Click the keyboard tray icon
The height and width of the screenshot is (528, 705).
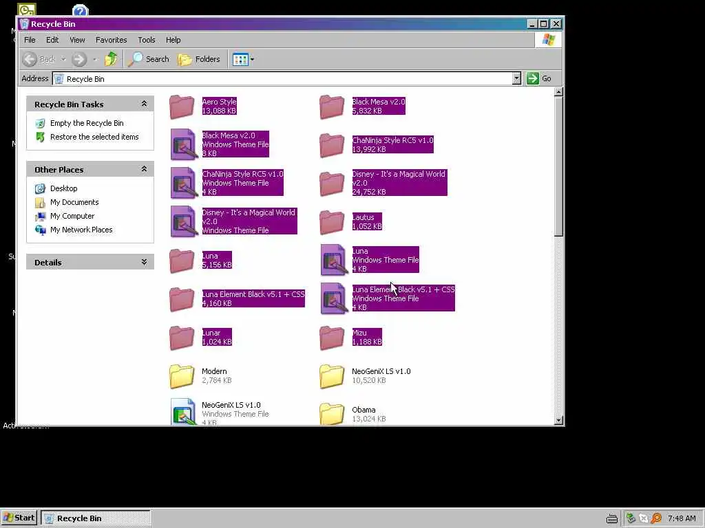[x=612, y=518]
